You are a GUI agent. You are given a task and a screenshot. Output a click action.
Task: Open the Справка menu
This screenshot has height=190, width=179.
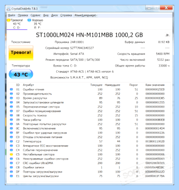tap(66, 15)
